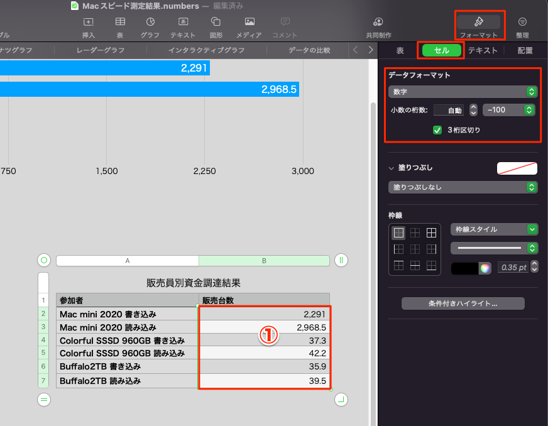Image resolution: width=548 pixels, height=426 pixels.
Task: Choose the vertical inside border preset
Action: pyautogui.click(x=415, y=249)
